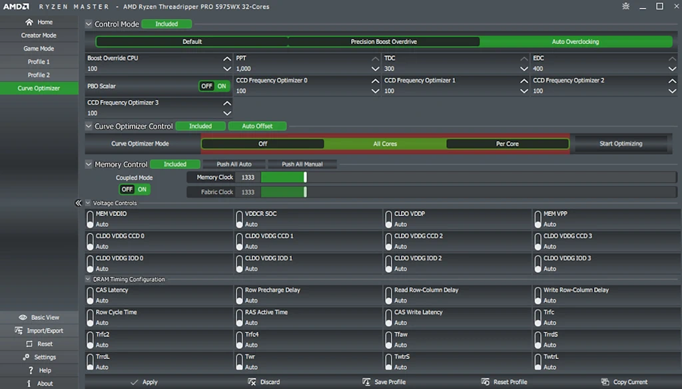Toggle the MEM VDDIO Auto switch
This screenshot has width=682, height=389.
coord(90,219)
